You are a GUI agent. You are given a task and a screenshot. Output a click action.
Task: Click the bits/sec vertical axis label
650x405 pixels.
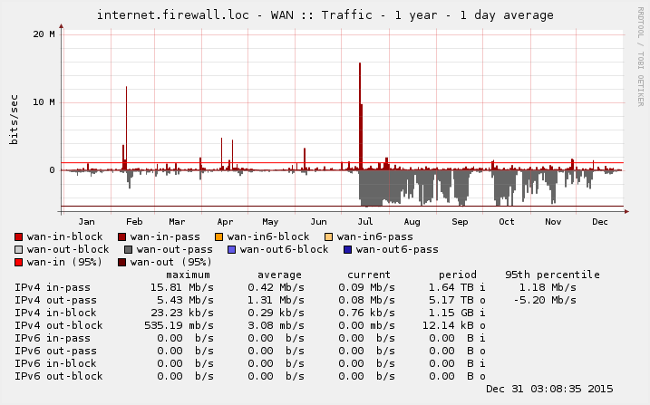tap(14, 119)
